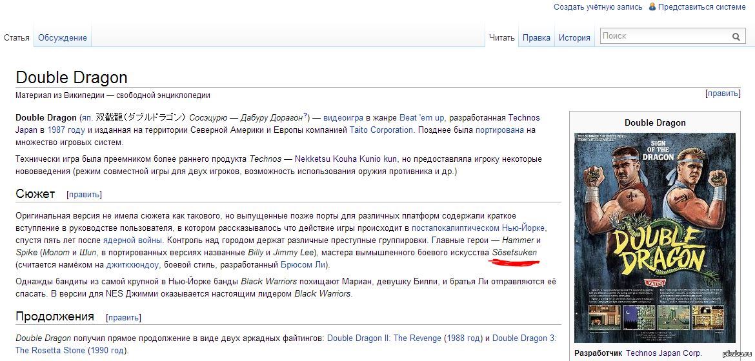The image size is (755, 361).
Task: Follow the Нью-Йорке link
Action: pos(524,228)
